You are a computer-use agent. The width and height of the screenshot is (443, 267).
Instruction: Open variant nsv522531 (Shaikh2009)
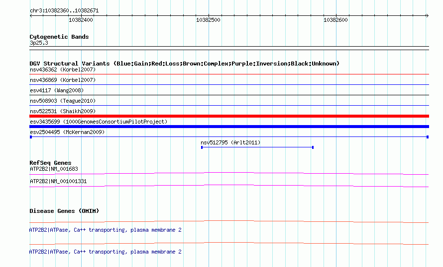[63, 111]
